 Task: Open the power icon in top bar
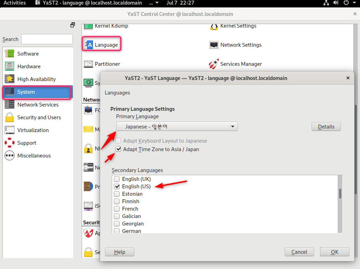(346, 3)
